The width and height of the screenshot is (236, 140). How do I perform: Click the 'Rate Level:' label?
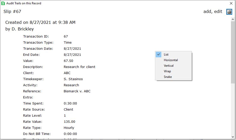33,115
